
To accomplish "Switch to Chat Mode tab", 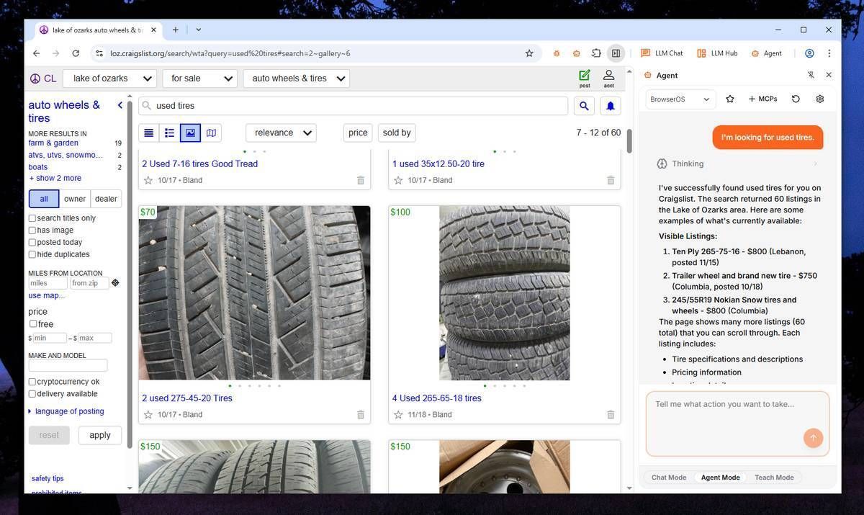I will [x=669, y=478].
